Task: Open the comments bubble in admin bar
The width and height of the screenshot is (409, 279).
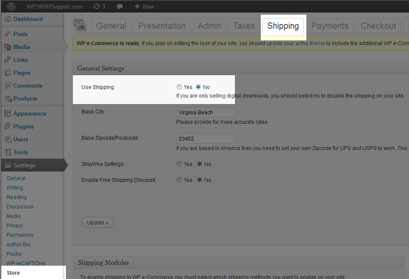Action: pyautogui.click(x=120, y=6)
